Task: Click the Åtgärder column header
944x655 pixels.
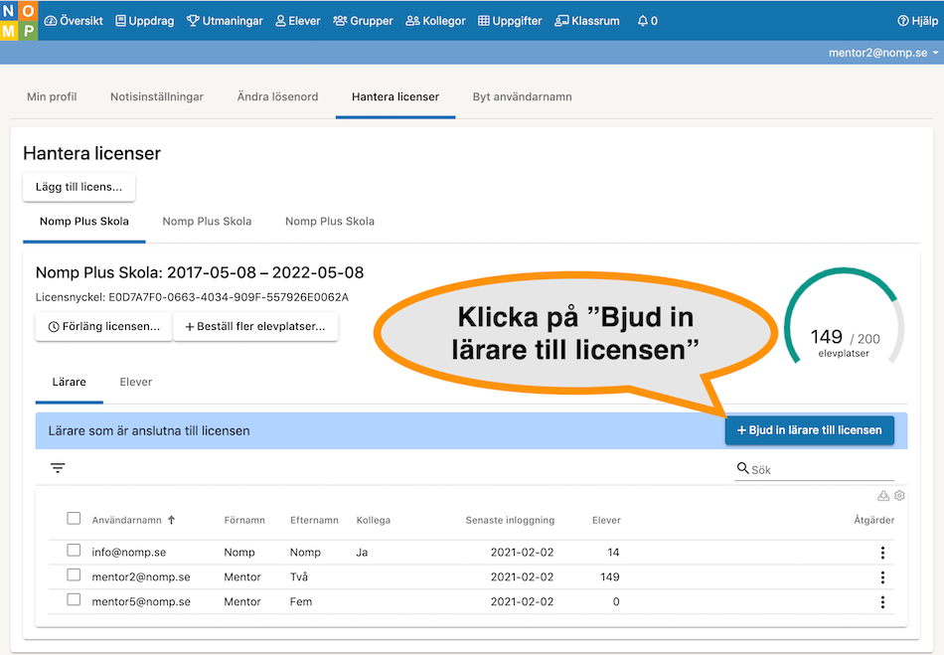Action: coord(874,520)
